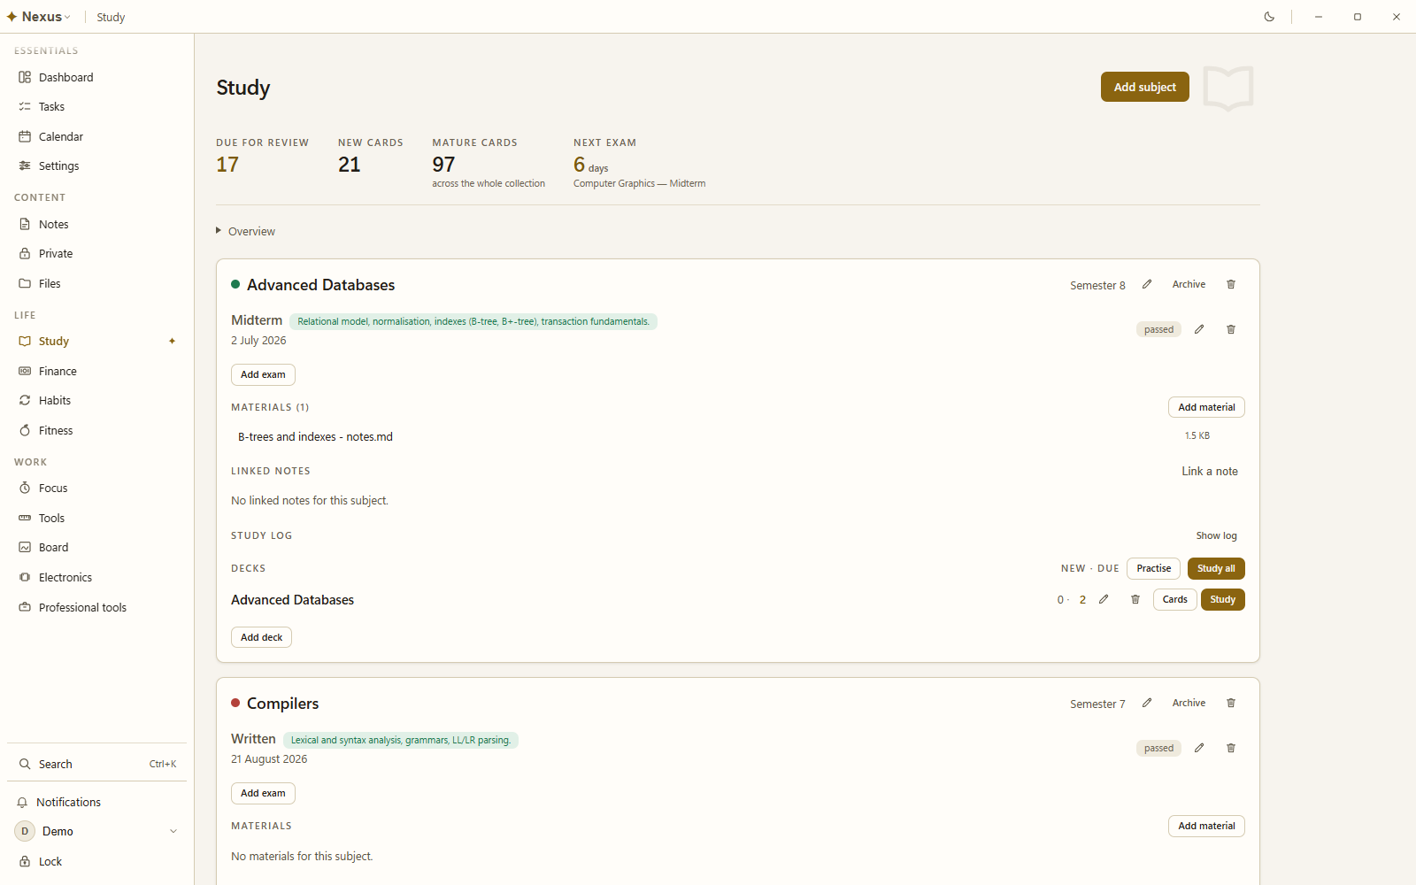Click Link a note
The image size is (1416, 885).
tap(1210, 471)
